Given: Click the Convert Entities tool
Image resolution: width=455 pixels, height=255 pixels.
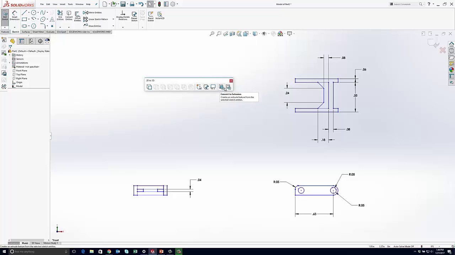Looking at the screenshot, I should click(x=69, y=15).
